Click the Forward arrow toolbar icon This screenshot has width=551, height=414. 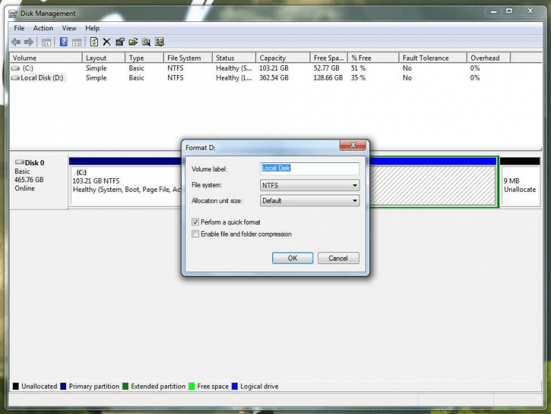[x=28, y=42]
